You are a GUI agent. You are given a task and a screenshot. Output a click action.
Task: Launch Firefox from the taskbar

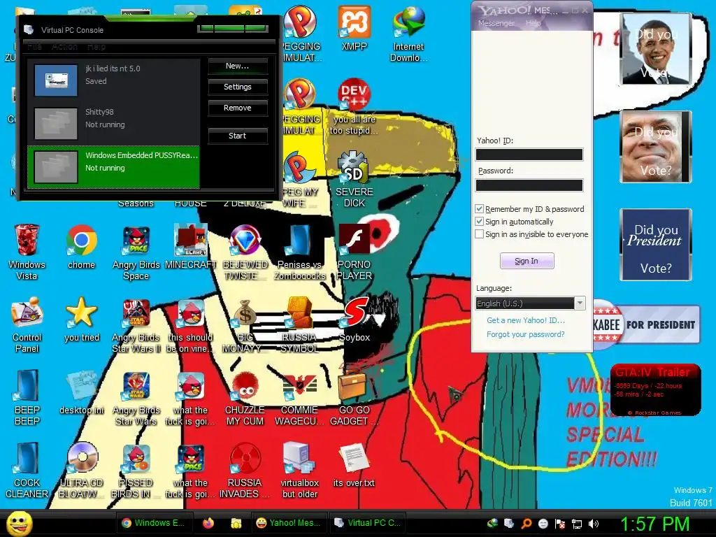pyautogui.click(x=208, y=523)
